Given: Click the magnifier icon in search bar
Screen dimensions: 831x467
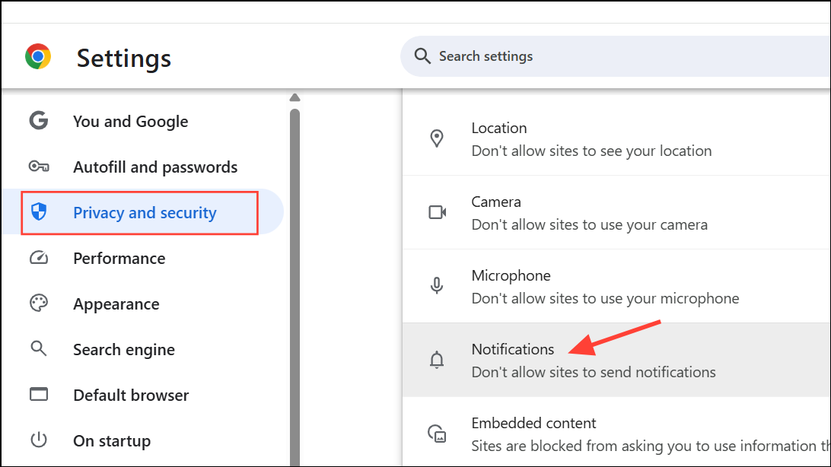Looking at the screenshot, I should (x=422, y=56).
